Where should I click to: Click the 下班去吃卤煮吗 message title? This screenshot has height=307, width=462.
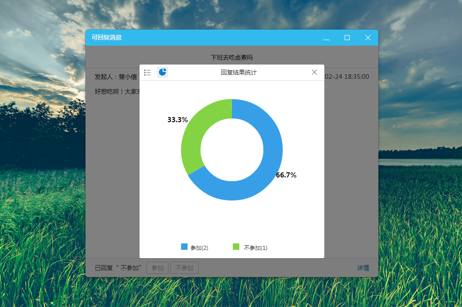(x=231, y=57)
